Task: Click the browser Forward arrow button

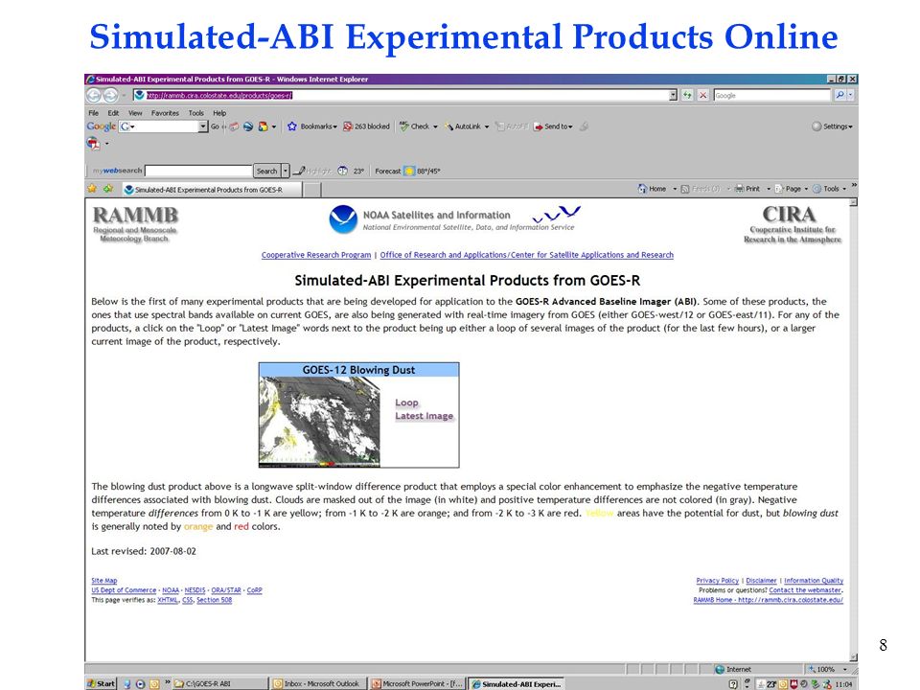Action: click(x=109, y=95)
